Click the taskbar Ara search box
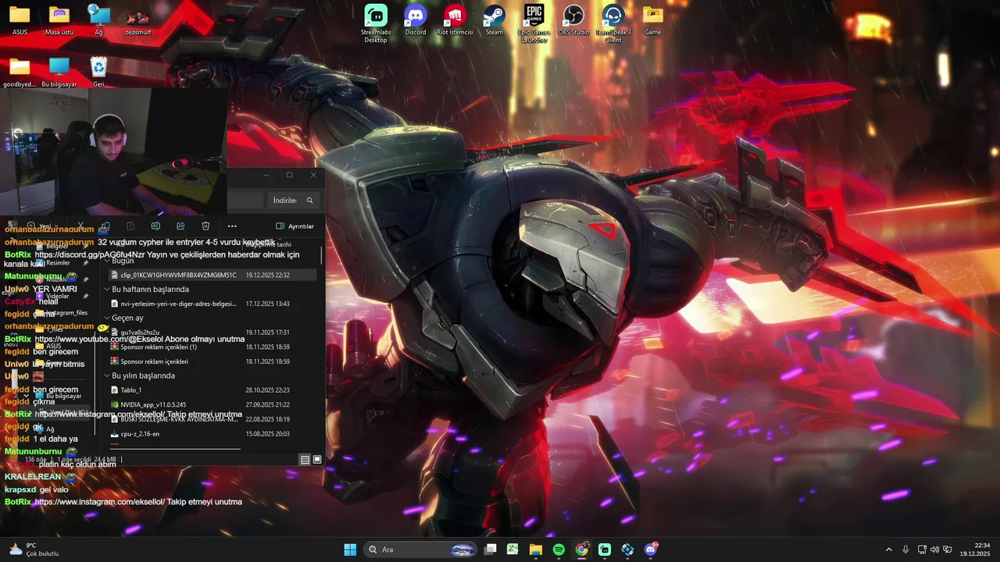This screenshot has height=562, width=1000. pos(420,550)
